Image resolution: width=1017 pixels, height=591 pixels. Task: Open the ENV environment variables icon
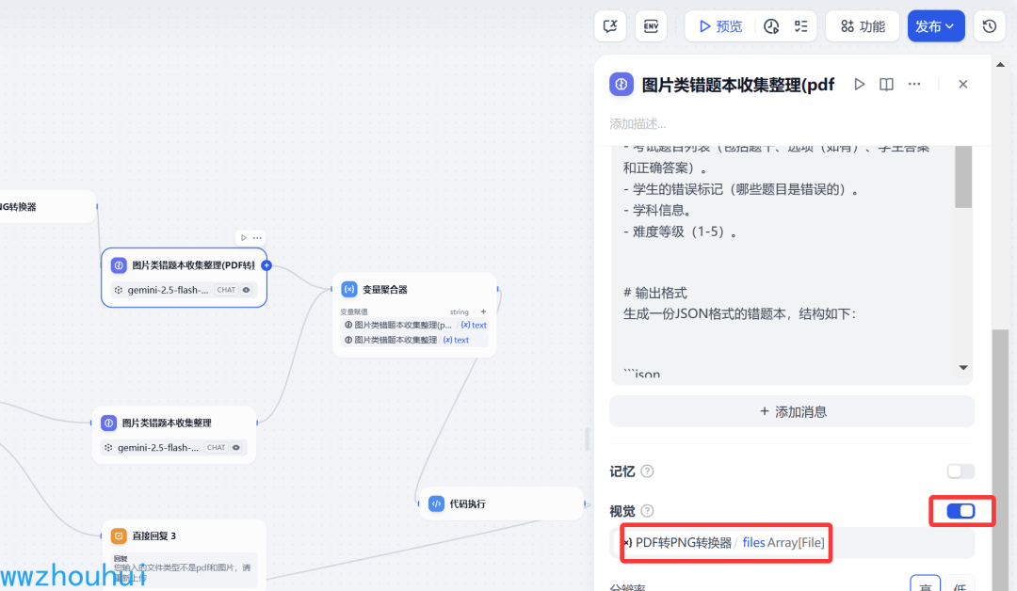[x=651, y=26]
